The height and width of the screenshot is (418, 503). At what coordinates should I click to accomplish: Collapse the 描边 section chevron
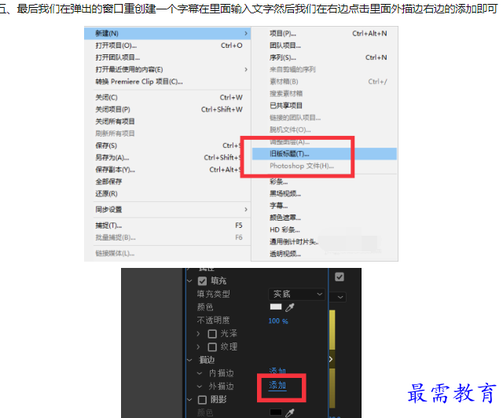pyautogui.click(x=189, y=360)
